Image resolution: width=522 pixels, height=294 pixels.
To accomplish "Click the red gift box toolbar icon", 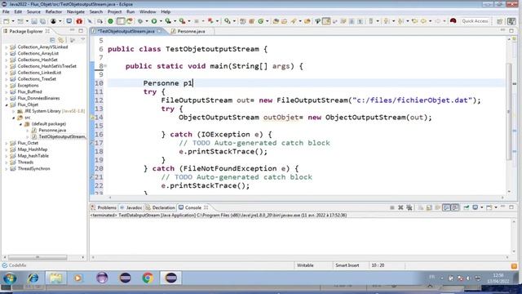I will pyautogui.click(x=79, y=21).
